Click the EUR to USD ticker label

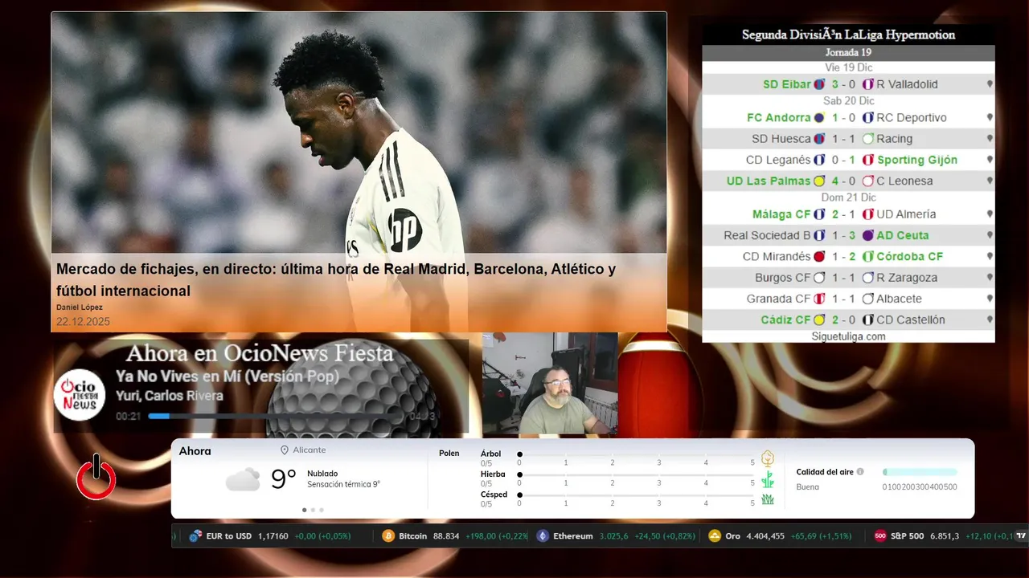tap(229, 536)
